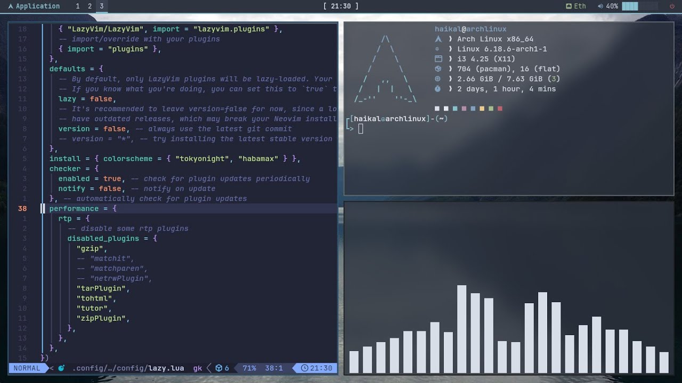Click the Lua file icon in statusline
This screenshot has height=383, width=682.
[61, 368]
